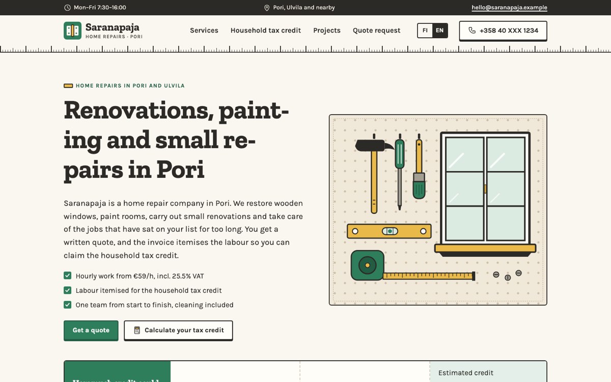Go to Projects section

[327, 31]
